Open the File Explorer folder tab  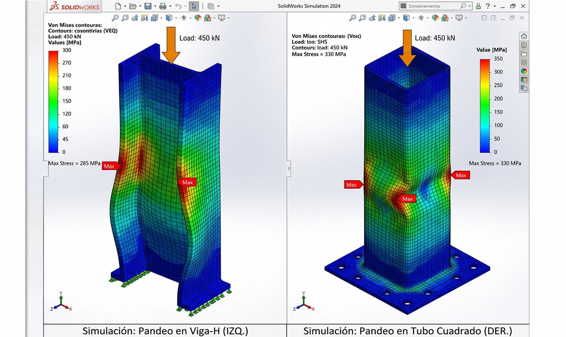click(x=524, y=53)
